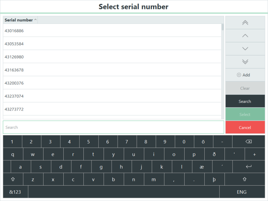Select serial number 43126980 row

(x=112, y=57)
